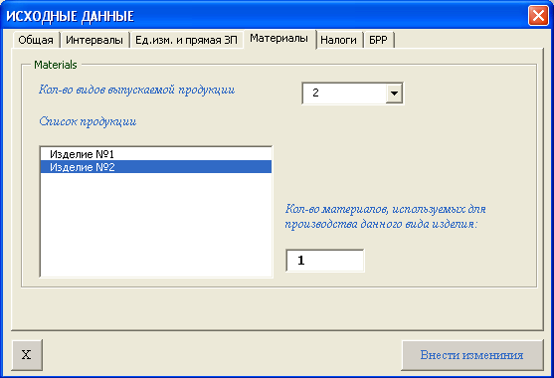Select the Материалы tab
Image resolution: width=554 pixels, height=378 pixels.
coord(278,39)
